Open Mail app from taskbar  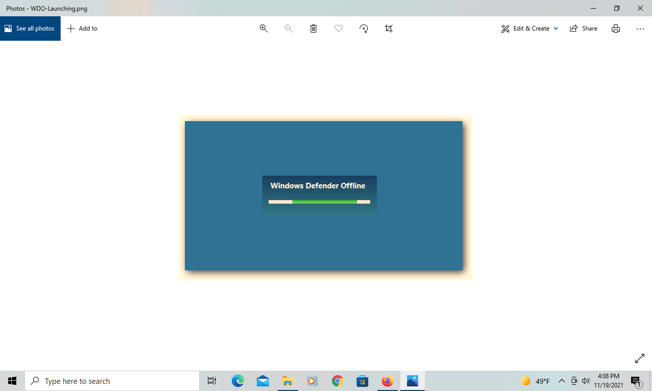point(263,381)
